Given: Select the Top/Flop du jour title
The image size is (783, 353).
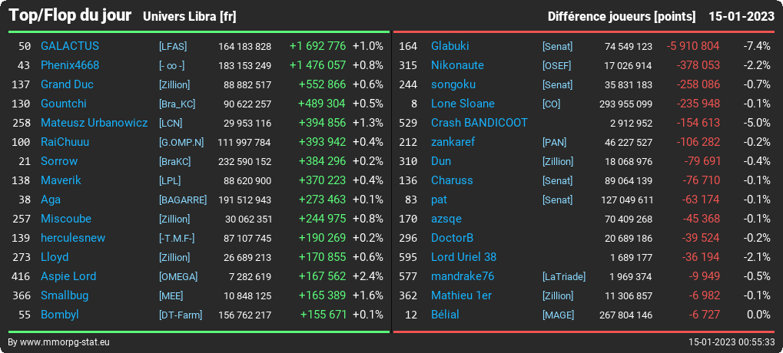Looking at the screenshot, I should [70, 15].
